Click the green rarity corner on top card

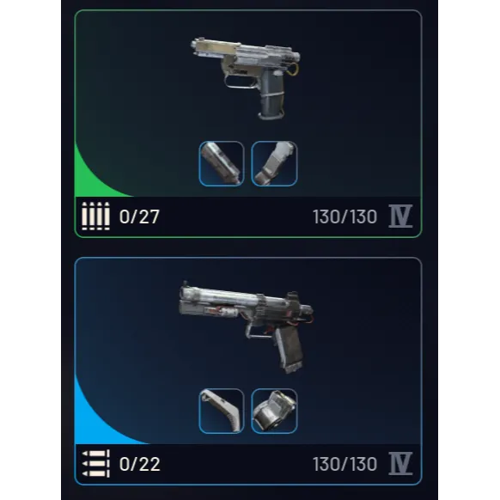point(91,180)
